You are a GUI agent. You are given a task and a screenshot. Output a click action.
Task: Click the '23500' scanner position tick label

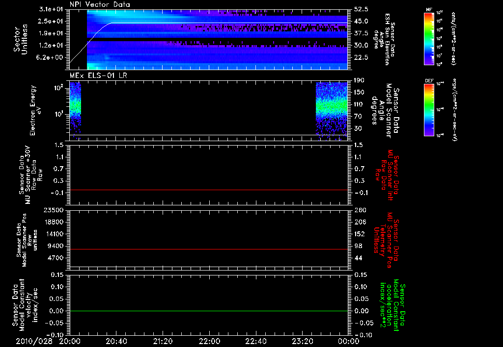coord(54,210)
